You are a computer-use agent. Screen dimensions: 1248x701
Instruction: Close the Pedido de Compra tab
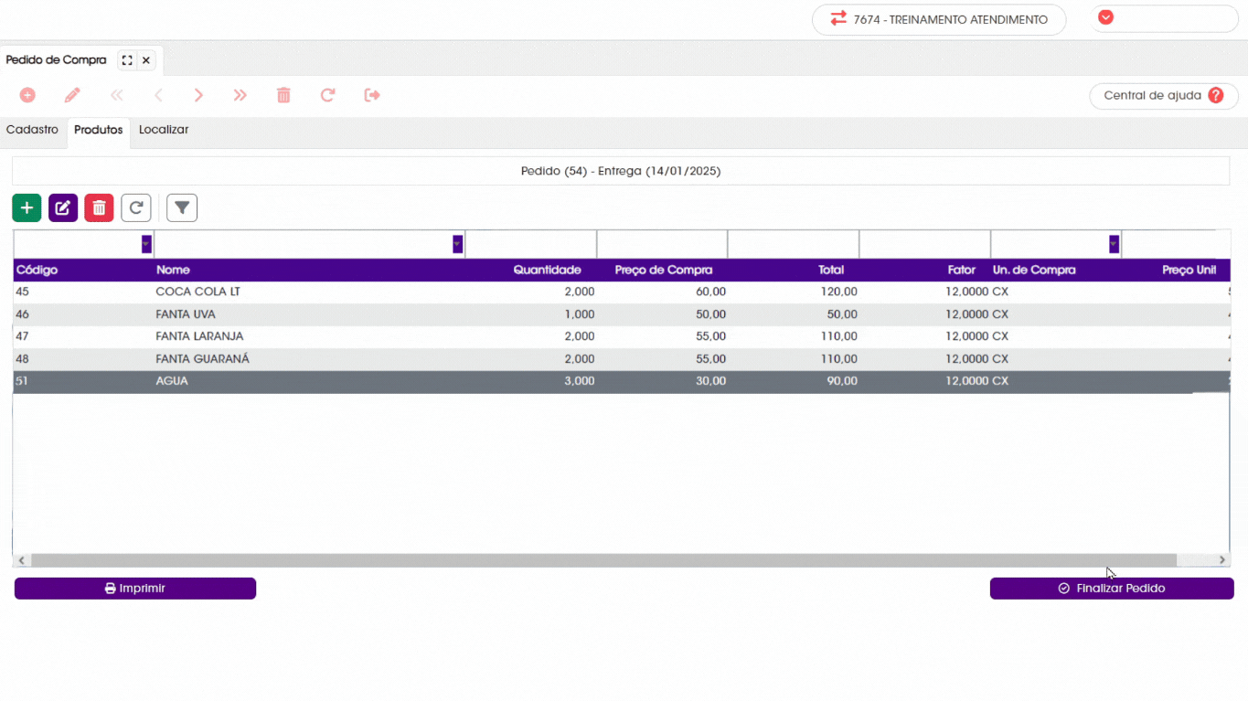146,60
